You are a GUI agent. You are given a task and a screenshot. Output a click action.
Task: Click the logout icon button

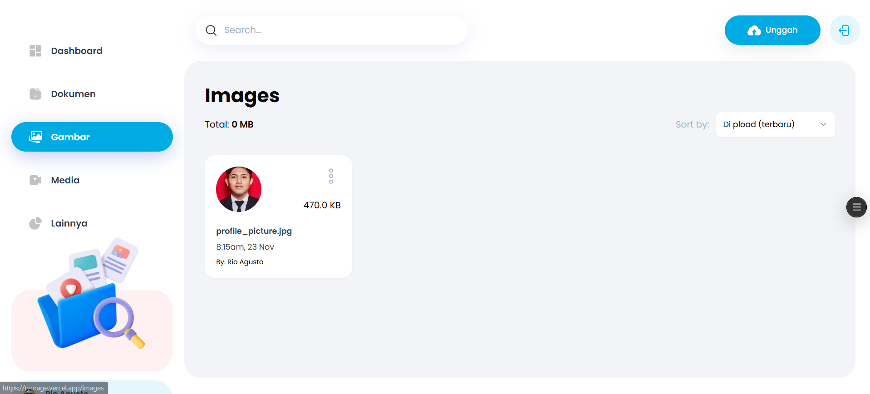pyautogui.click(x=844, y=30)
